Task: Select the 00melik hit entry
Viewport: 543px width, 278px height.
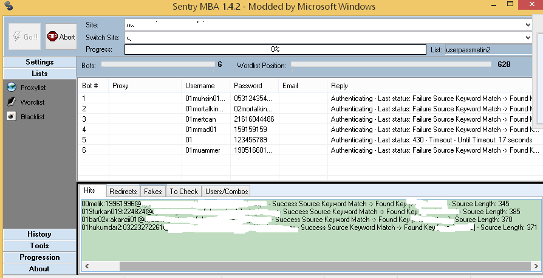Action: [295, 204]
